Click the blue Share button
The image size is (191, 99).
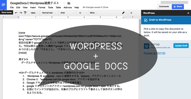[178, 7]
